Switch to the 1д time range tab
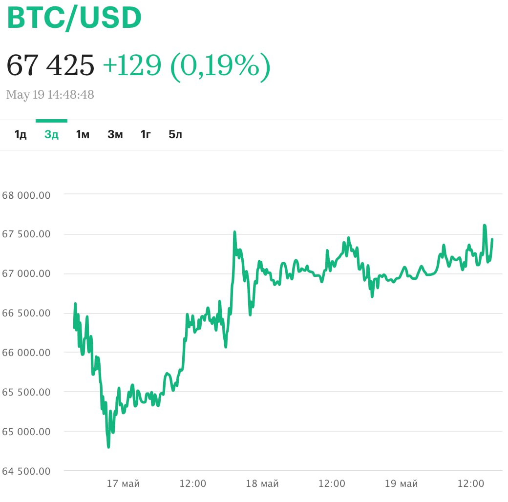 (21, 134)
